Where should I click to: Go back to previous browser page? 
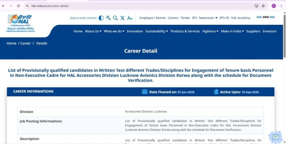pyautogui.click(x=3, y=6)
